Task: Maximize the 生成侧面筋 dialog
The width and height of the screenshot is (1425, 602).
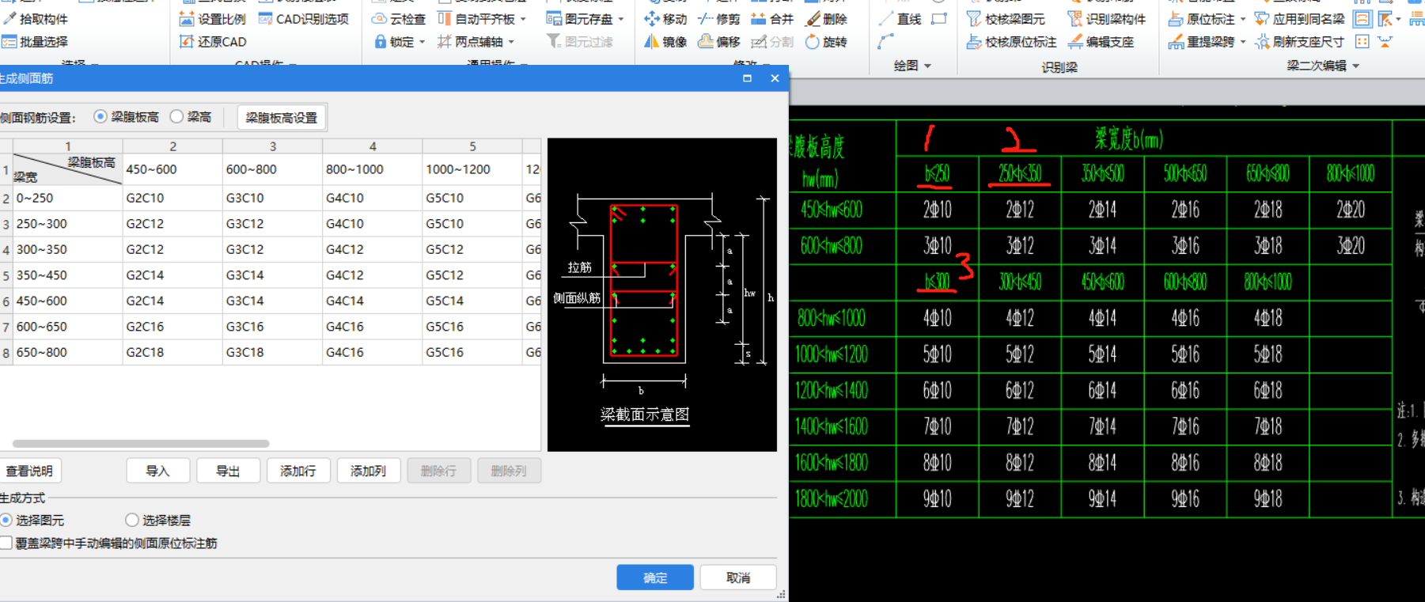Action: 747,78
